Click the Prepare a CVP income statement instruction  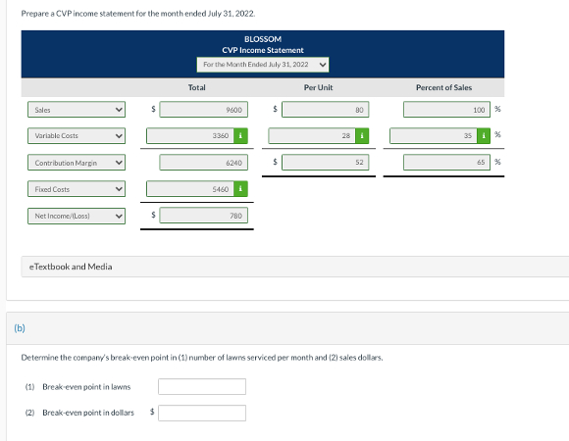(138, 14)
